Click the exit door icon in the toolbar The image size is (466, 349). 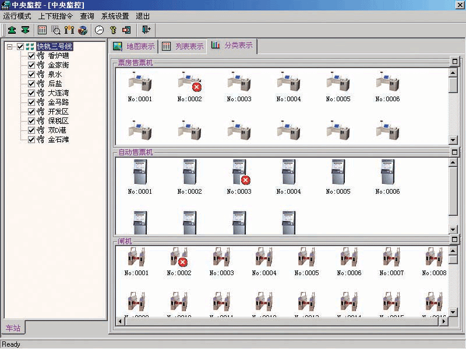point(146,30)
